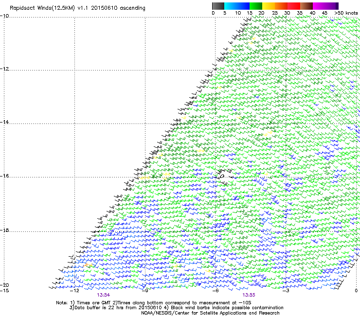
Task: Click the green 15-20 knots color segment
Action: coord(256,6)
